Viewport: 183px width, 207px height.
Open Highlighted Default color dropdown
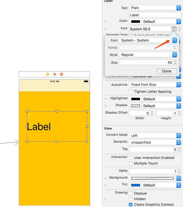click(x=161, y=99)
